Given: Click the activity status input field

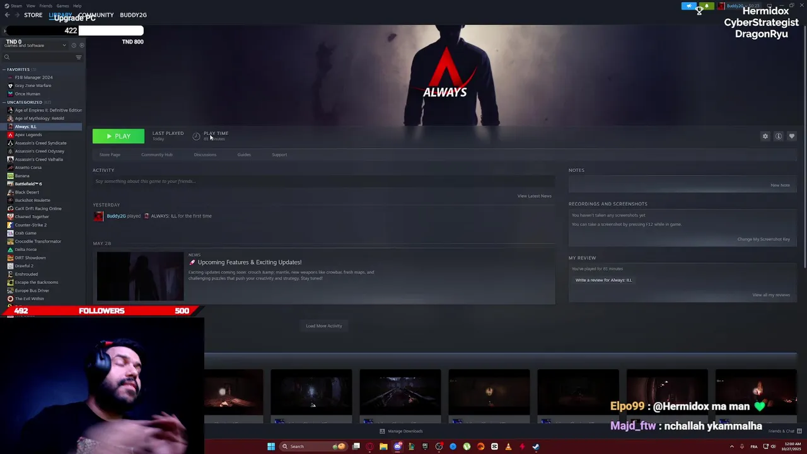Looking at the screenshot, I should 323,182.
